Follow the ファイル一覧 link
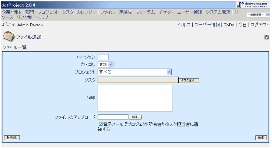The height and width of the screenshot is (149, 272). click(x=15, y=47)
